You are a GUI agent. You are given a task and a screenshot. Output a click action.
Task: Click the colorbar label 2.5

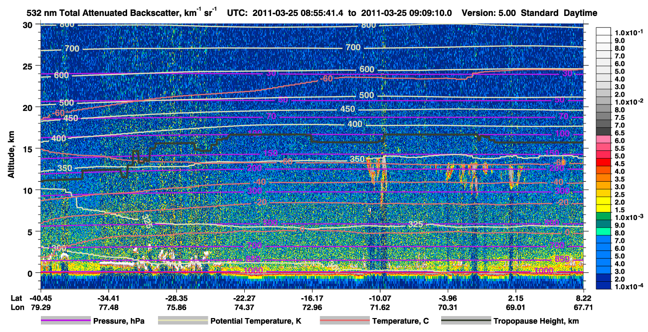click(619, 195)
